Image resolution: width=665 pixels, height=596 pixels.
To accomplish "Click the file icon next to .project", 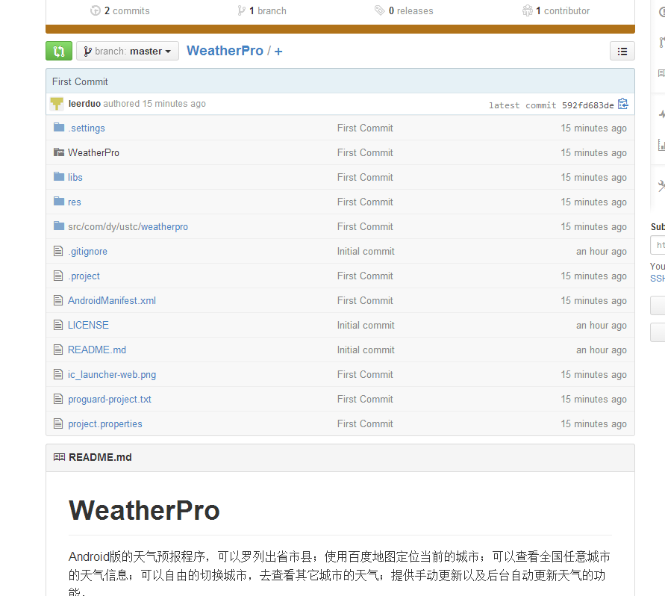I will point(58,276).
